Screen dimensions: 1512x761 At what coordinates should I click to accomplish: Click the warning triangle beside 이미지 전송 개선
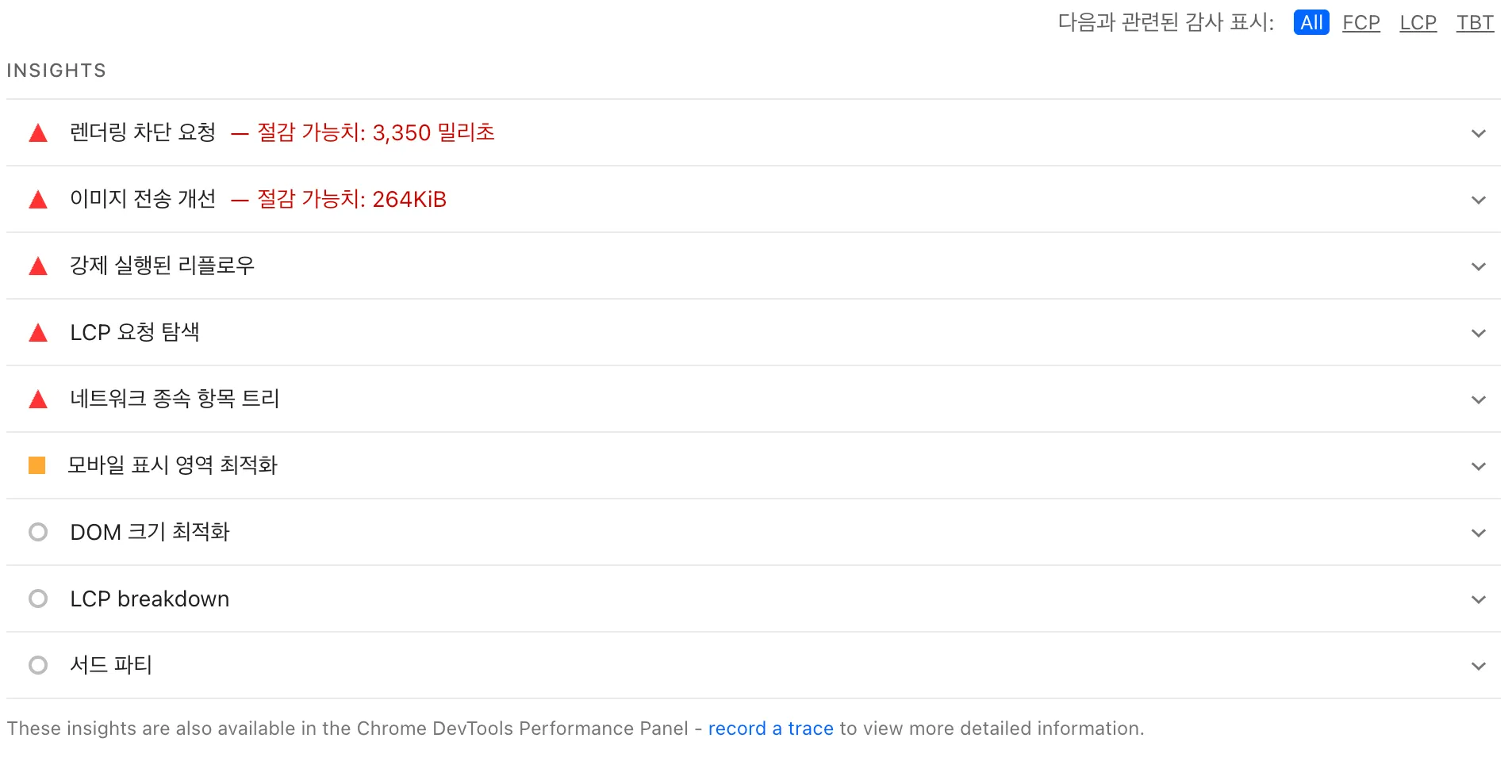(x=38, y=199)
